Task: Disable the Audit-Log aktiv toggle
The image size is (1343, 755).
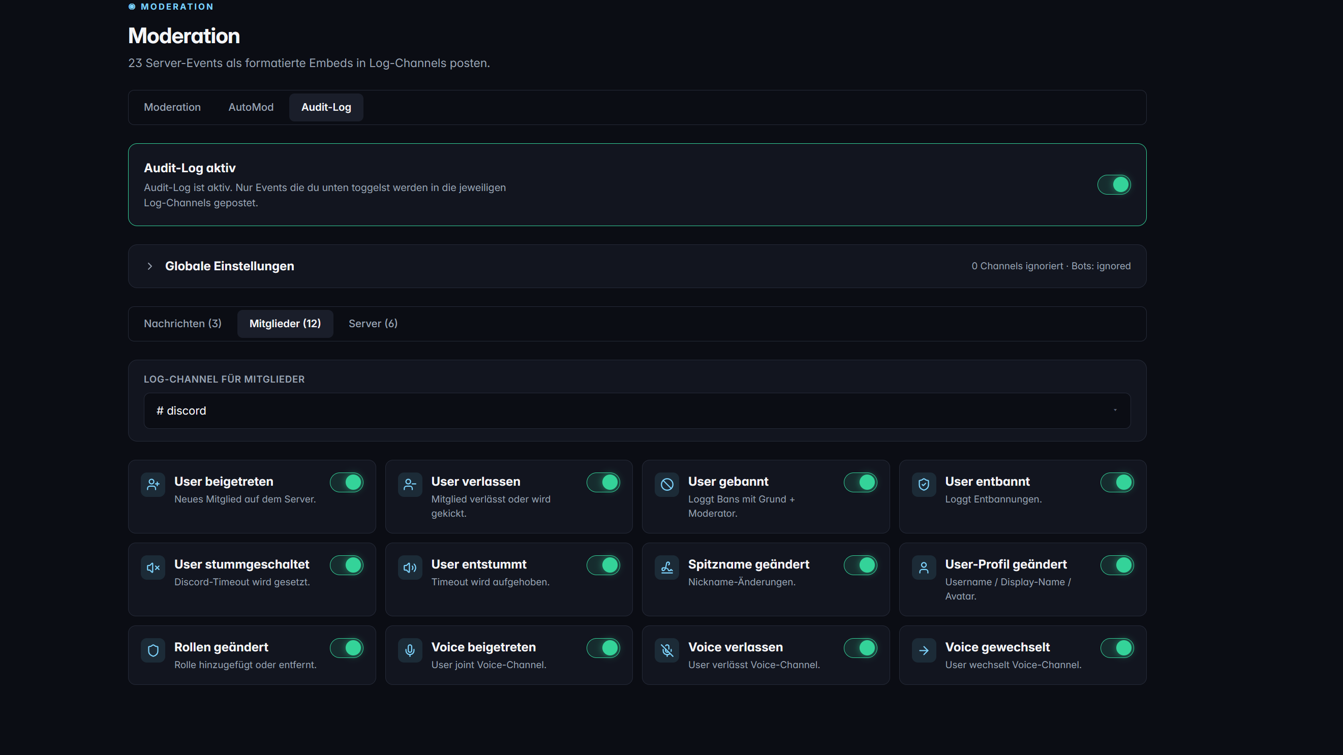Action: click(x=1114, y=184)
